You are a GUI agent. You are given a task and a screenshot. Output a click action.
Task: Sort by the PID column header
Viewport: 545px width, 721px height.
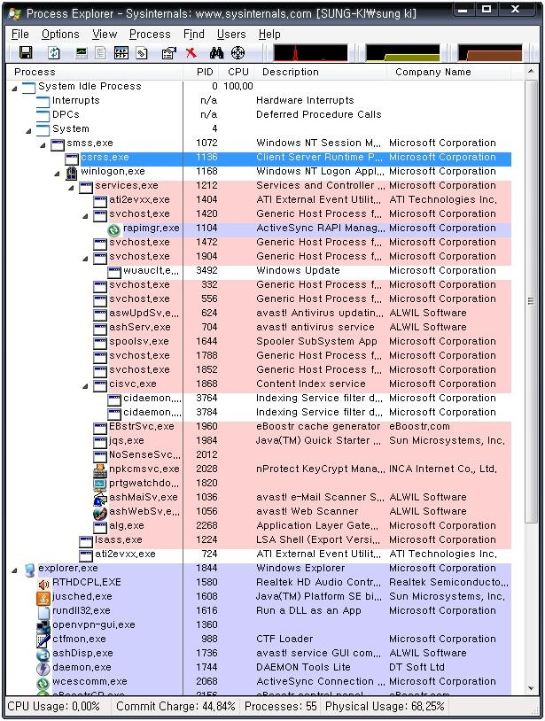coord(201,72)
